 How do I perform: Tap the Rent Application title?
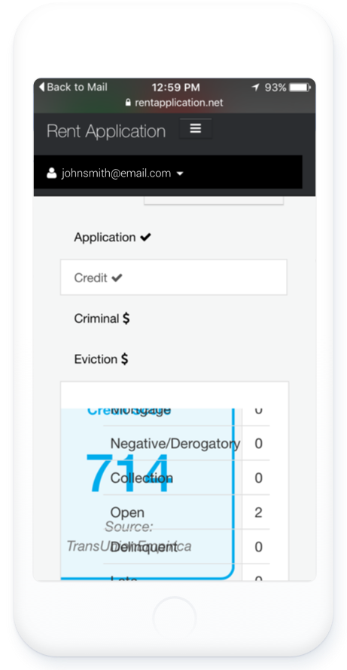(106, 131)
